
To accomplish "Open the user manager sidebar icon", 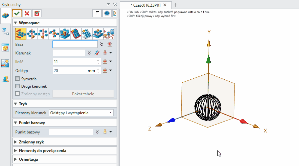I will (x=5, y=79).
